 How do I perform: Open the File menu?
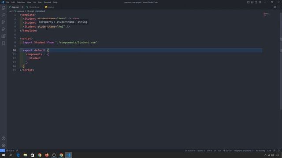point(8,2)
